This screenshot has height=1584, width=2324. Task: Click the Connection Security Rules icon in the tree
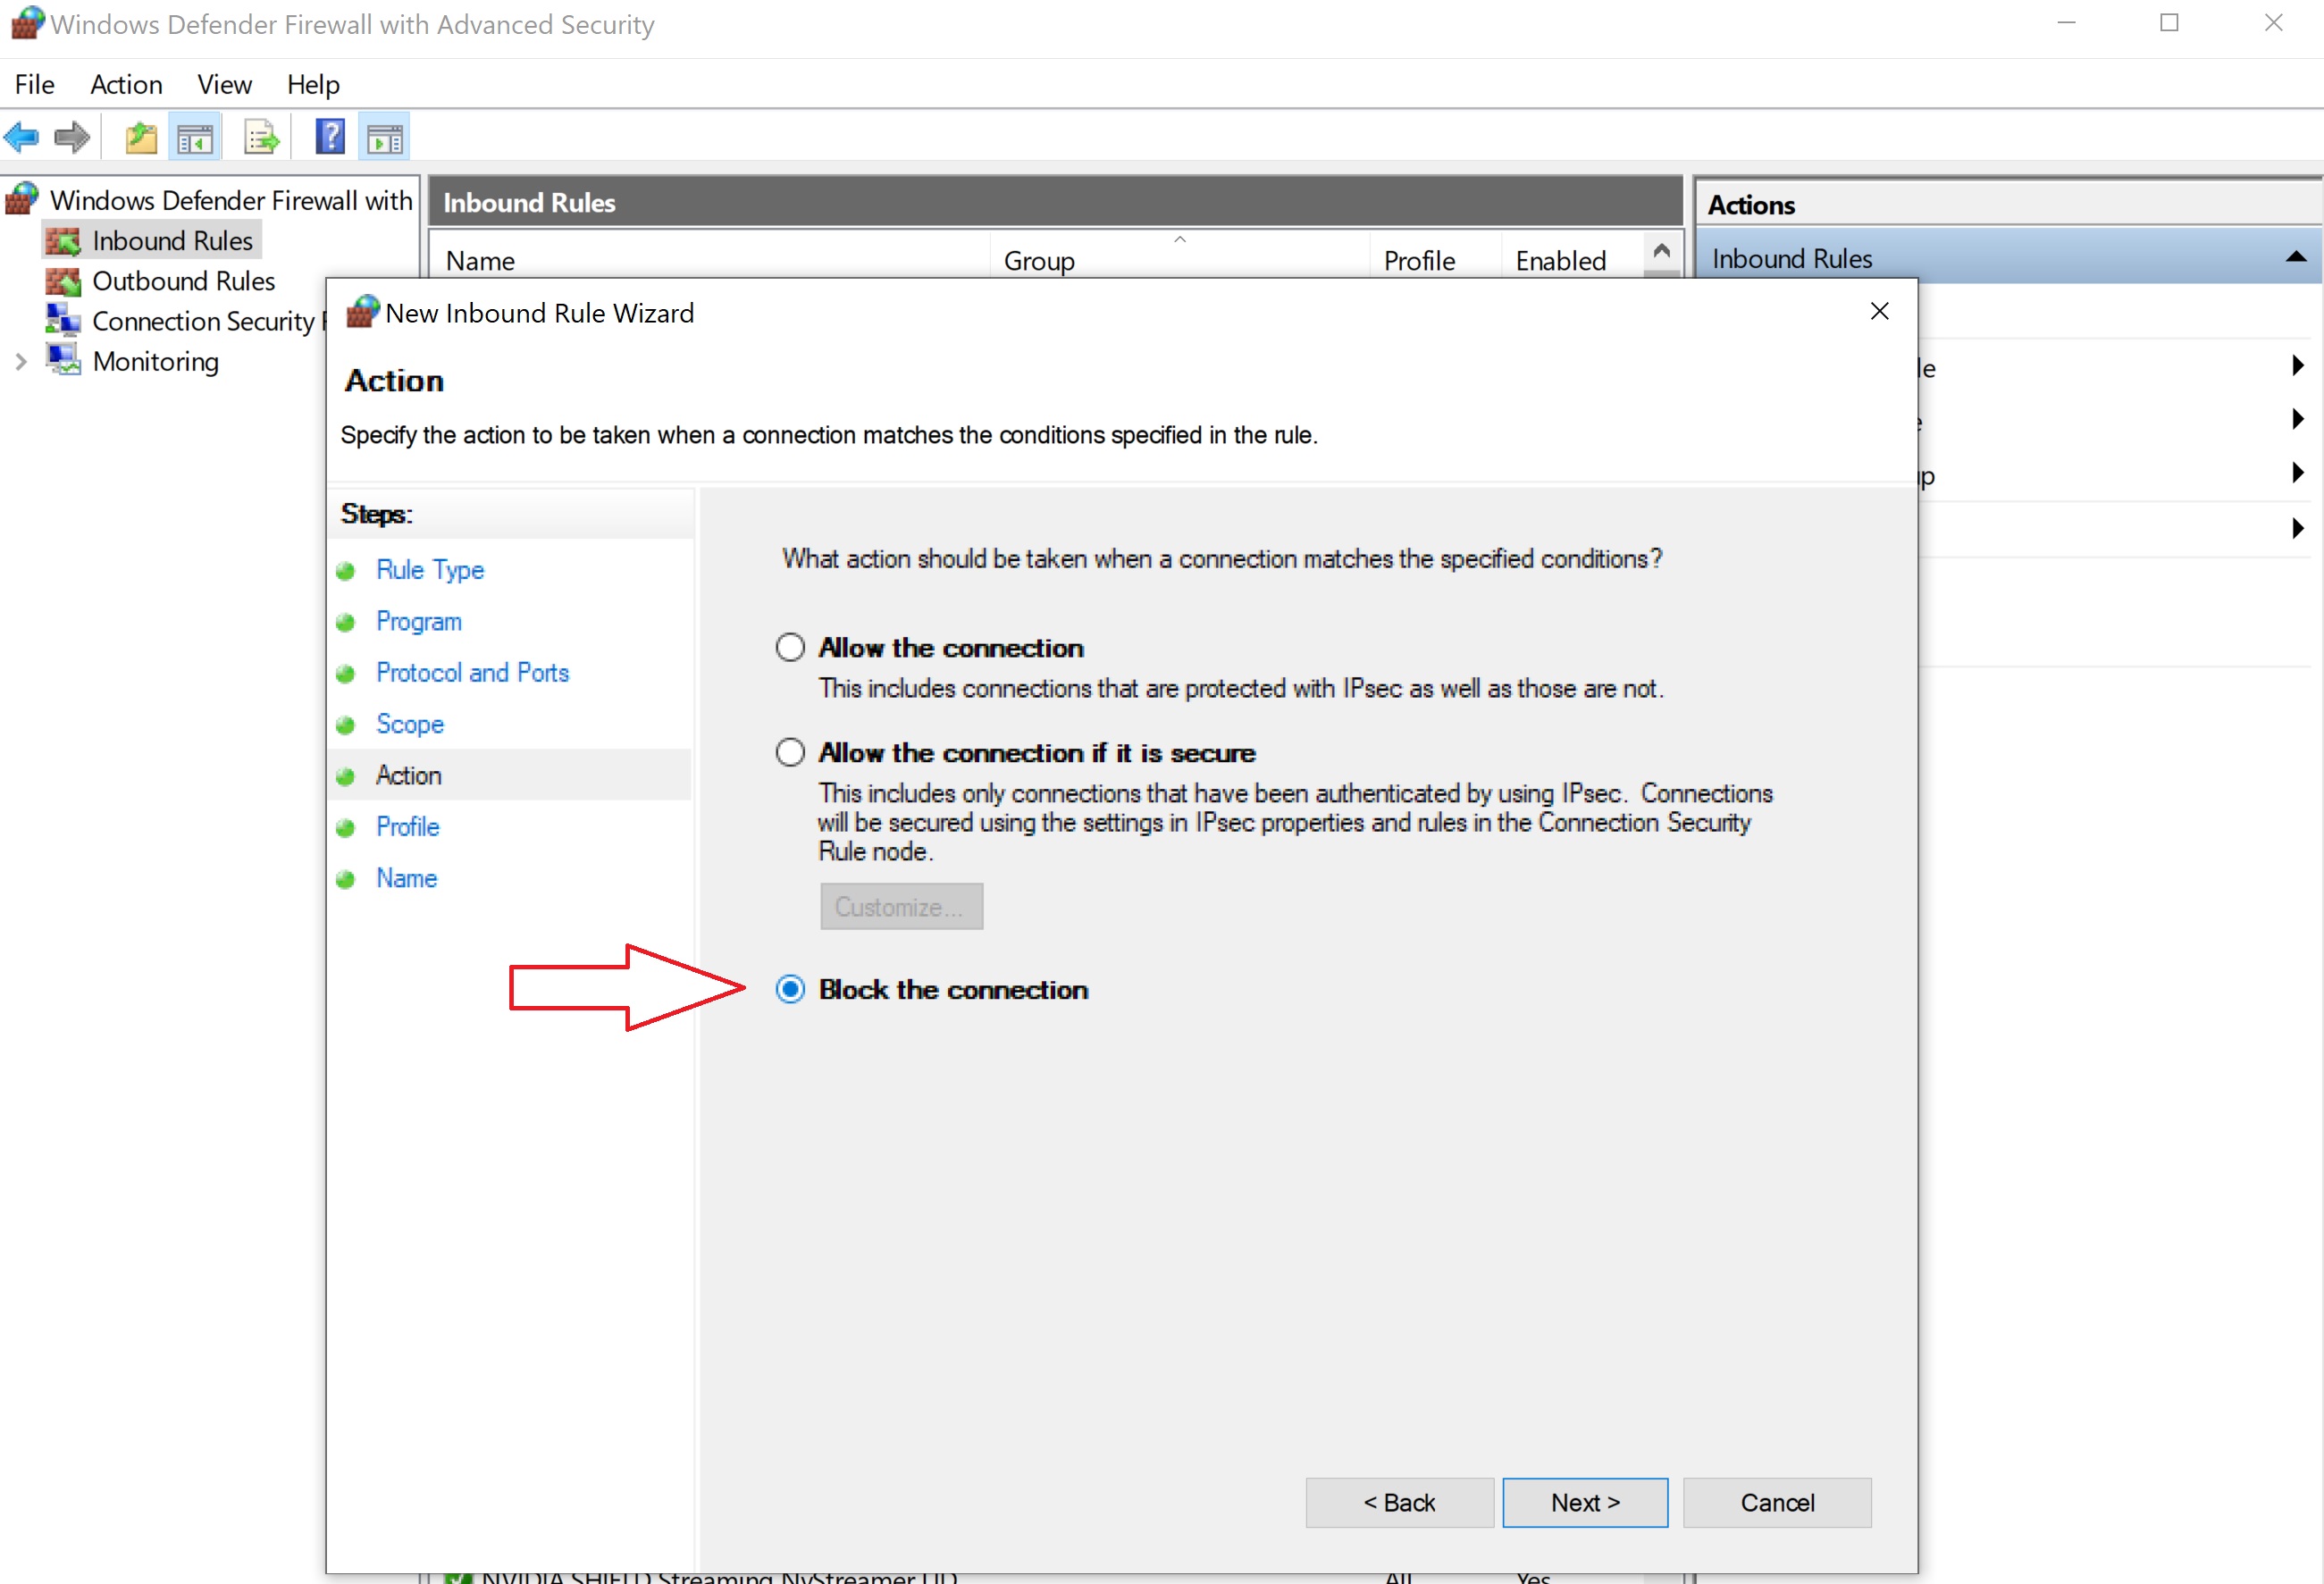[63, 320]
